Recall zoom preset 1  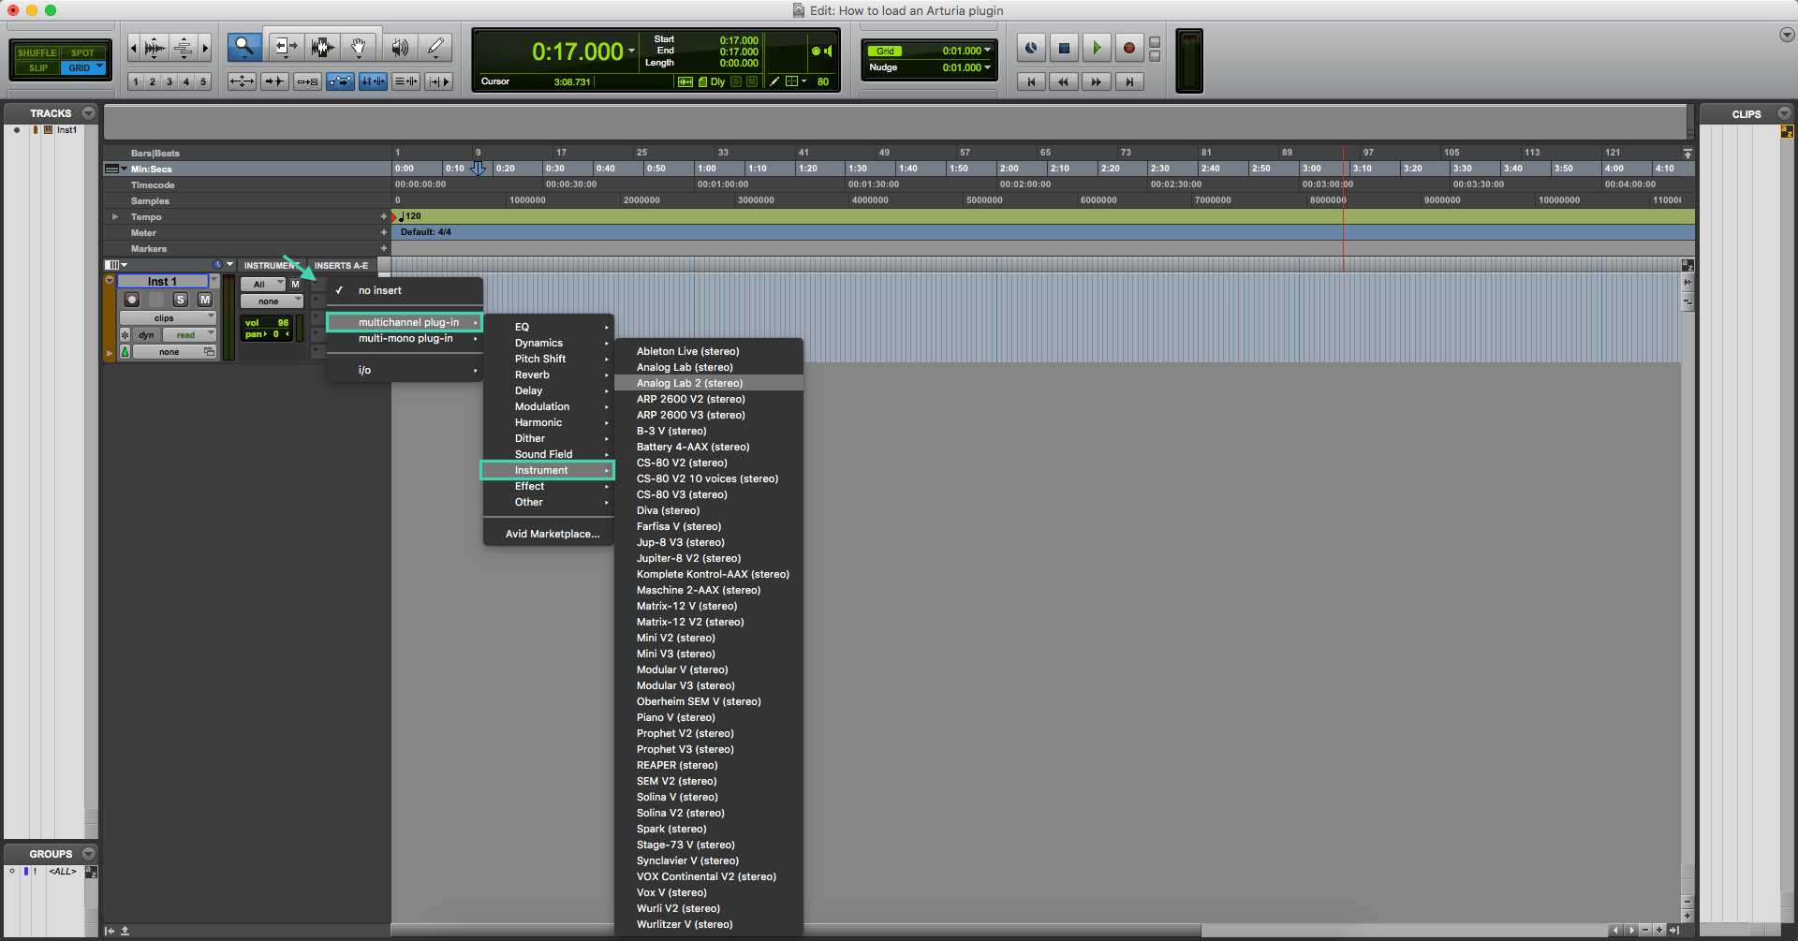(x=136, y=81)
